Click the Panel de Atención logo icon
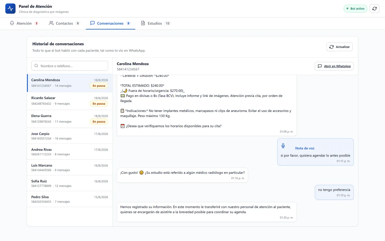385x241 pixels. pos(10,9)
